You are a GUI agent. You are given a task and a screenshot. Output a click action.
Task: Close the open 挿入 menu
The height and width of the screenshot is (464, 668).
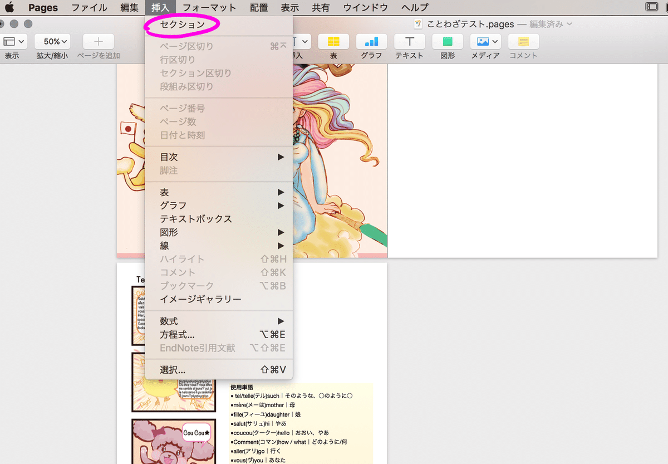pos(160,7)
